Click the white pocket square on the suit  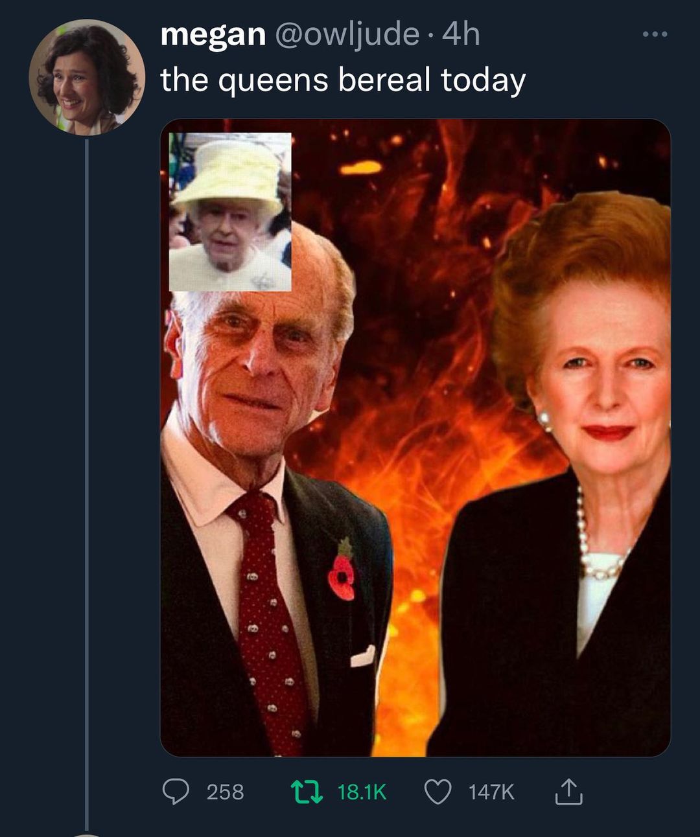tap(362, 657)
